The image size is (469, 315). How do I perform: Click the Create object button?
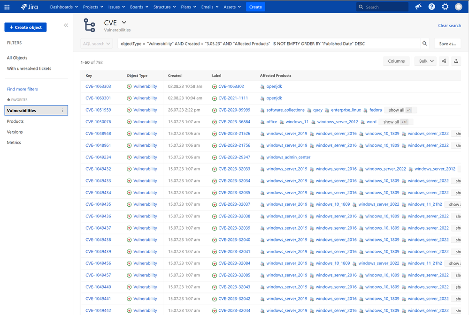tap(25, 27)
